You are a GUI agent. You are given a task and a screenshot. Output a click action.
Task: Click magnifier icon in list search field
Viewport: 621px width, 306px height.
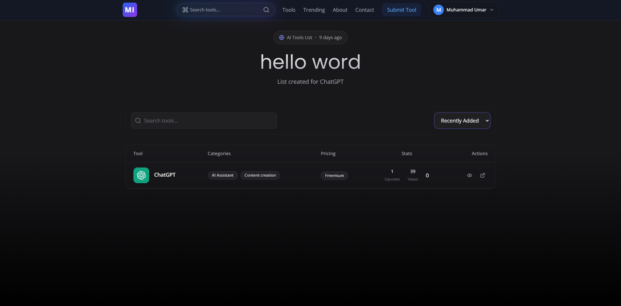[138, 121]
